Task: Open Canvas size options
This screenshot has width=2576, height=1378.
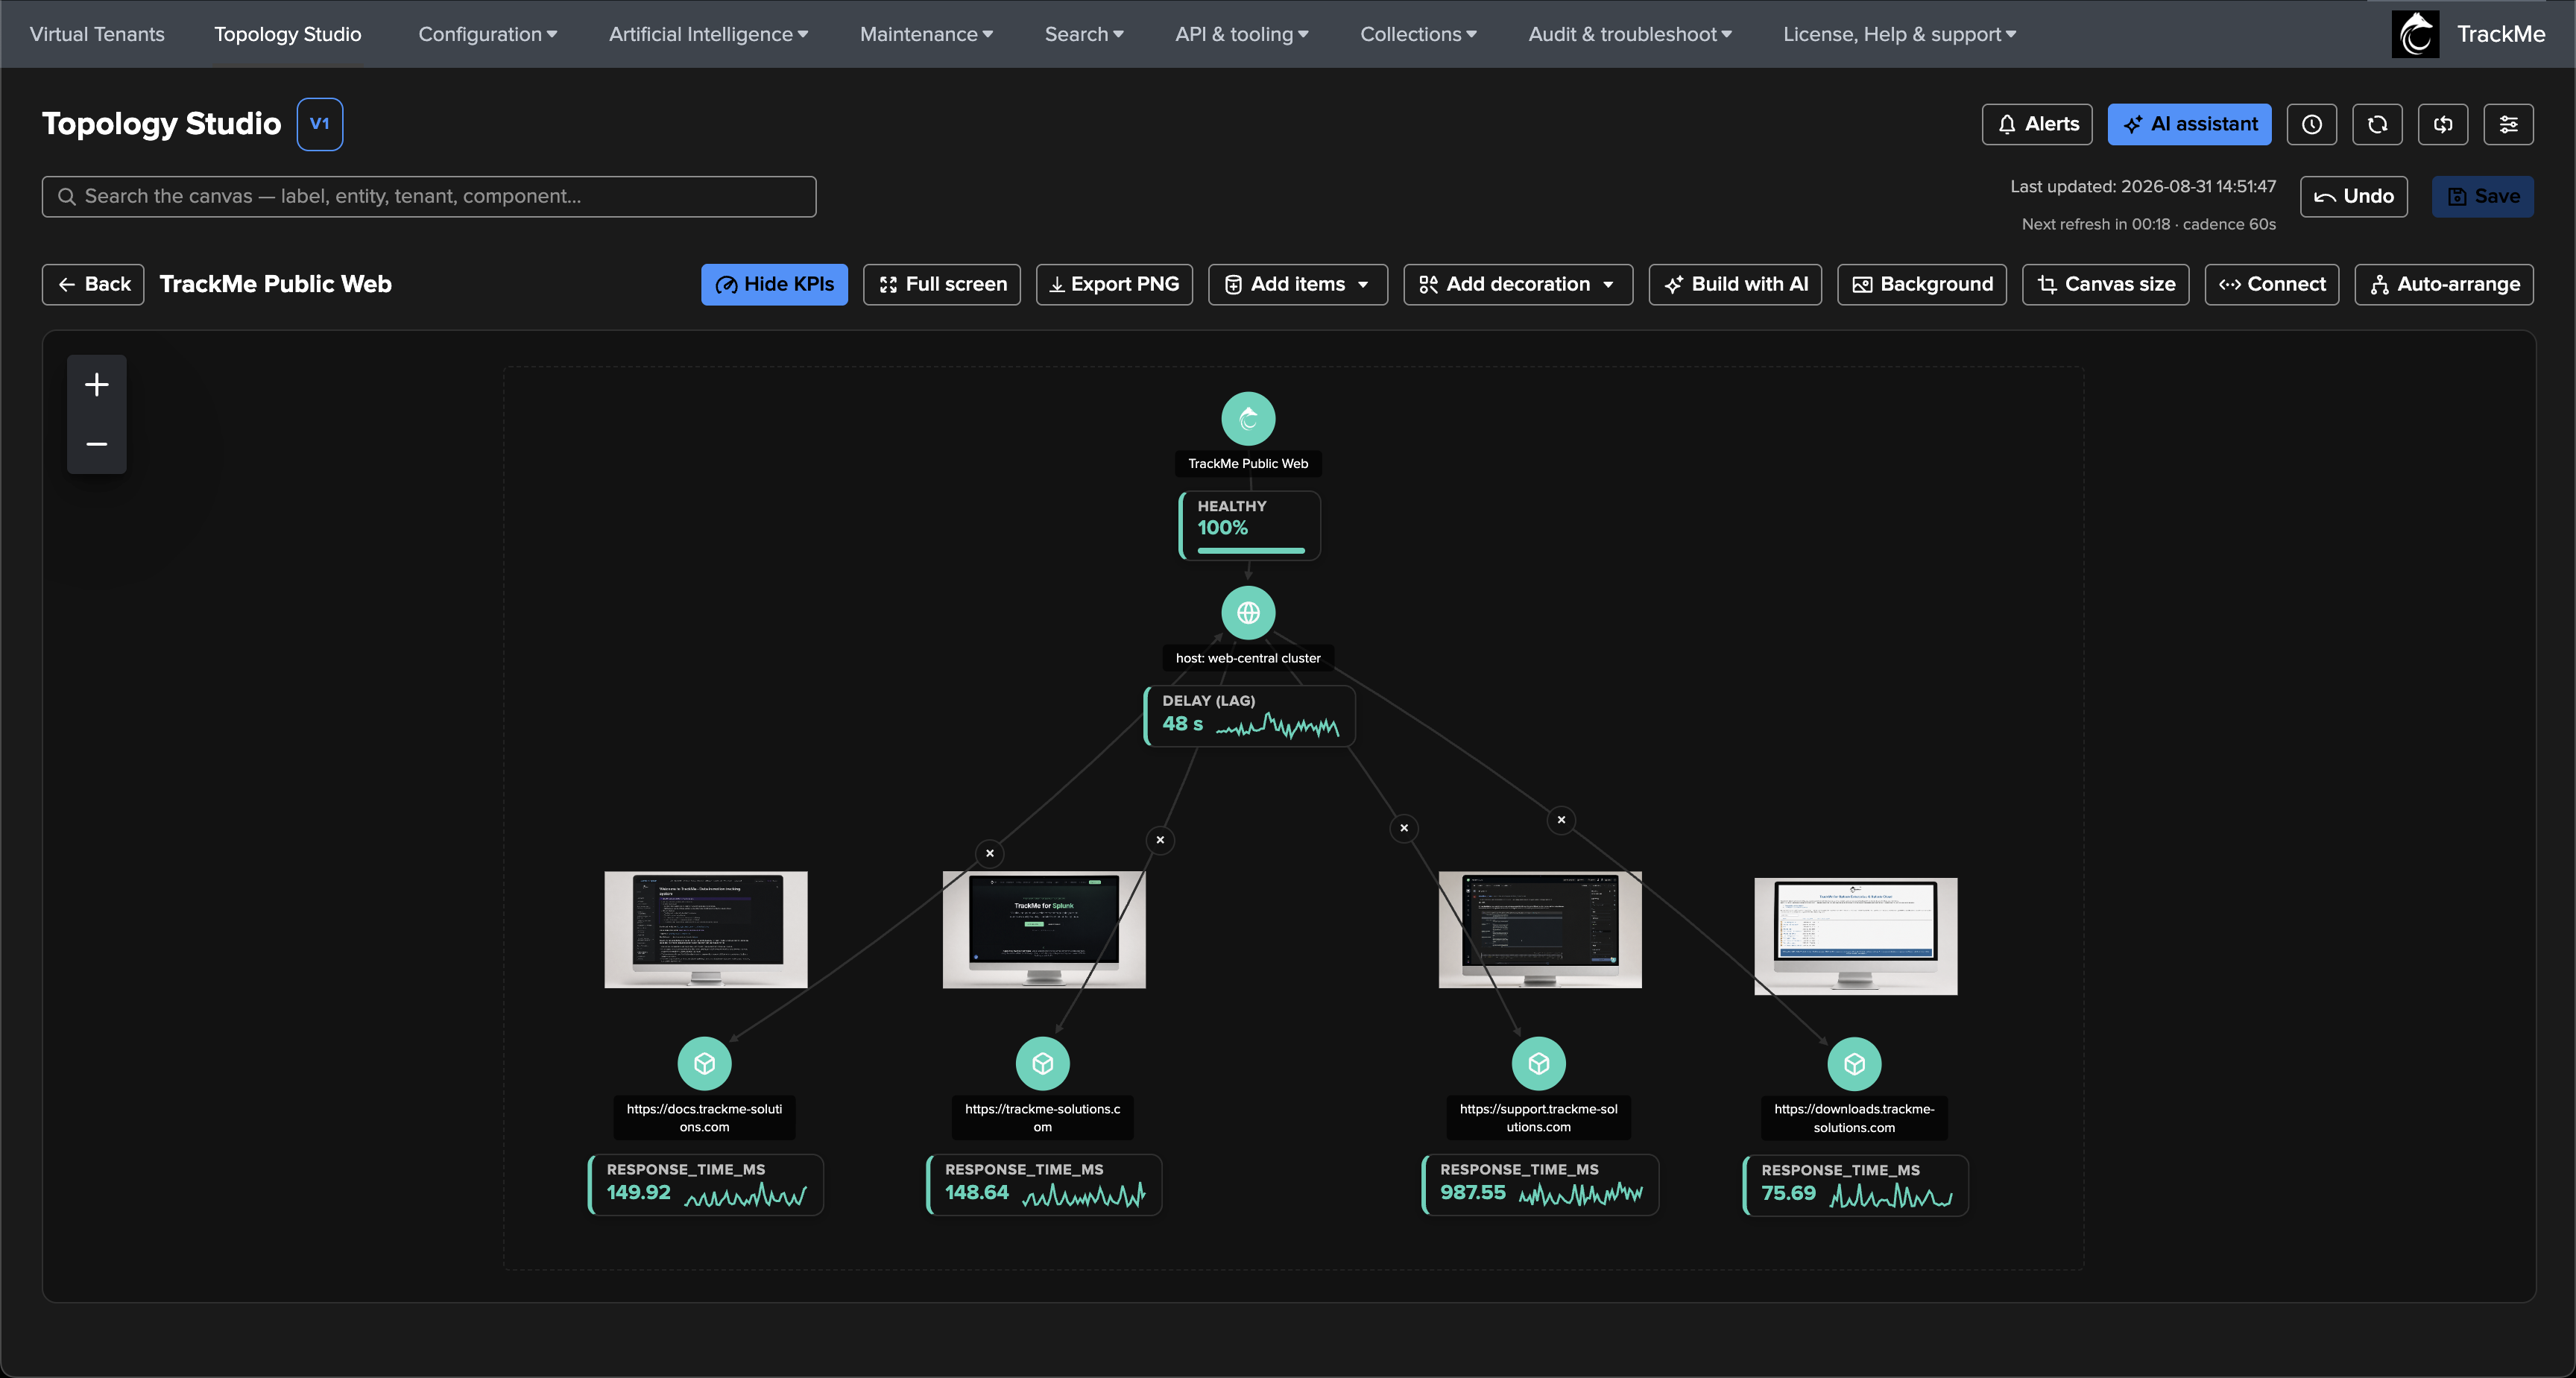Action: point(2105,284)
